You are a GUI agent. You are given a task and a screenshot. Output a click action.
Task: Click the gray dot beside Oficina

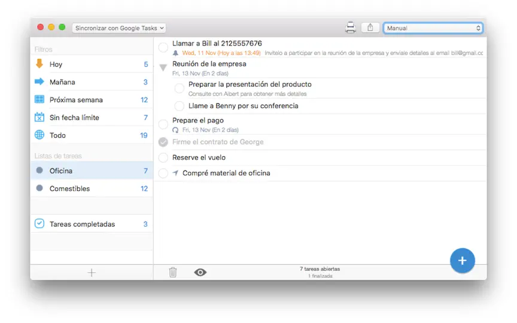pos(39,170)
